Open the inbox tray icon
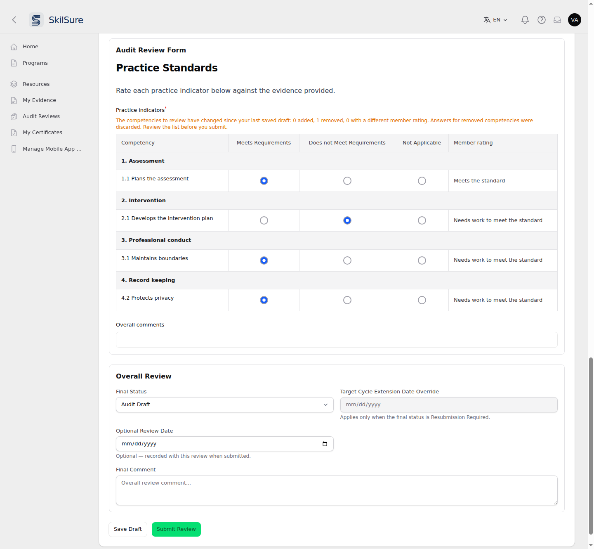 point(557,20)
